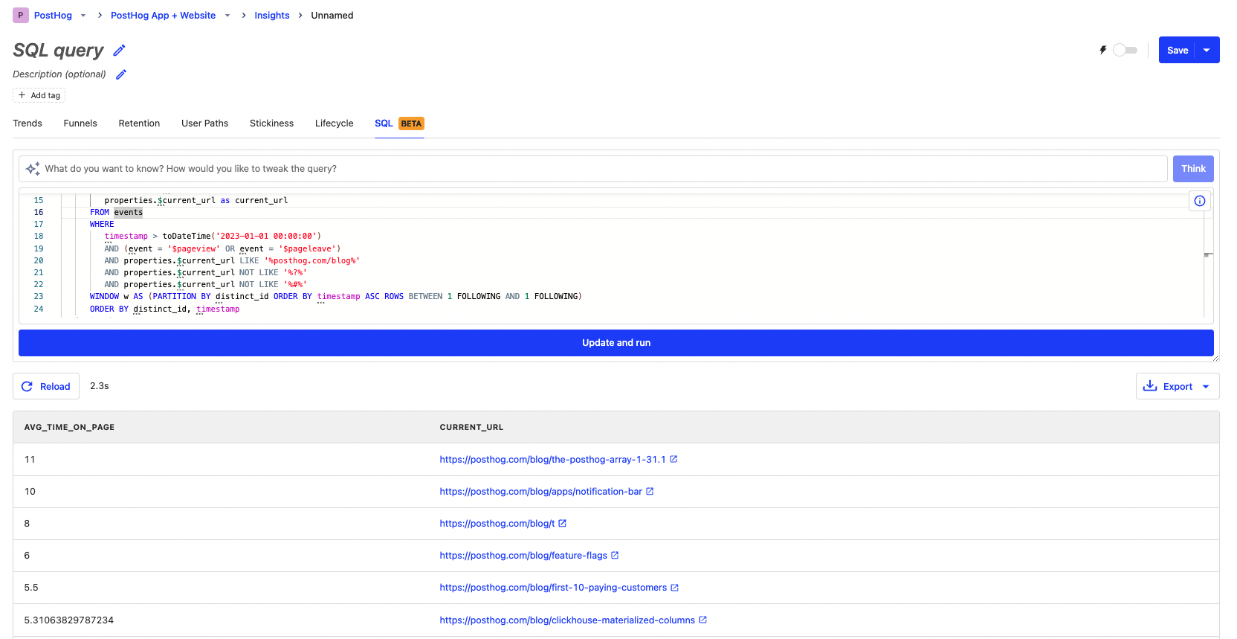Toggle the lightning bolt switch near Save

(1125, 51)
